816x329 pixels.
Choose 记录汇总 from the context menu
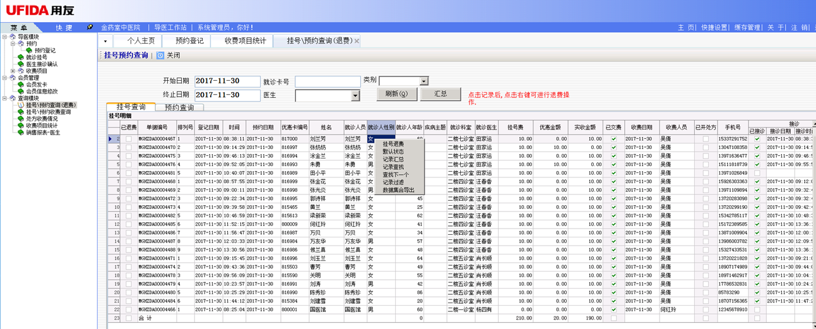pos(393,159)
